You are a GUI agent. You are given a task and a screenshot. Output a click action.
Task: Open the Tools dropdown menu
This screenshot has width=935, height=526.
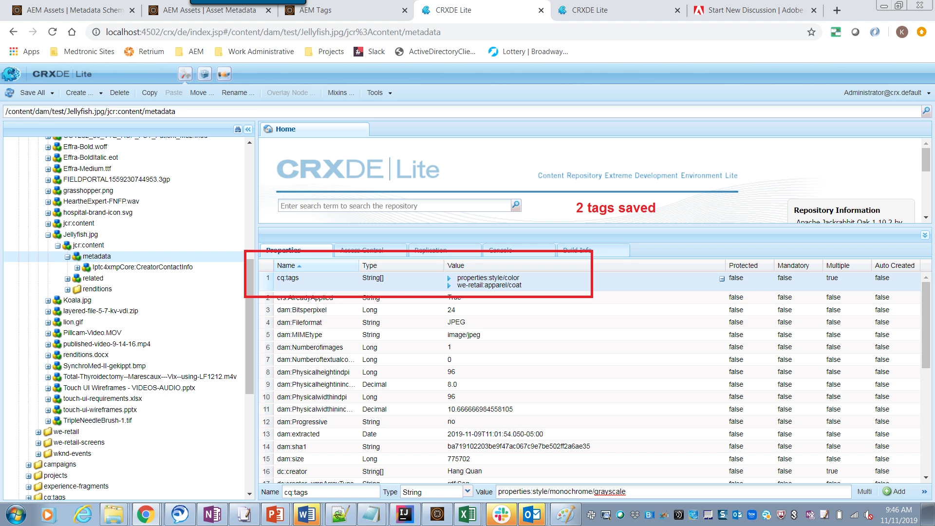tap(379, 93)
